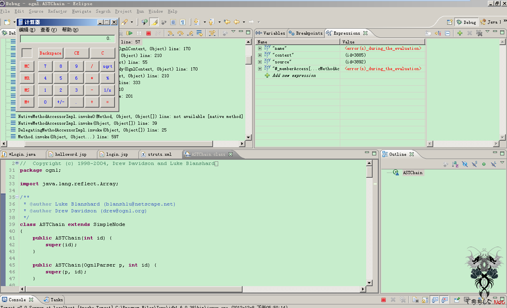
Task: Open the Refactor menu
Action: [x=57, y=12]
